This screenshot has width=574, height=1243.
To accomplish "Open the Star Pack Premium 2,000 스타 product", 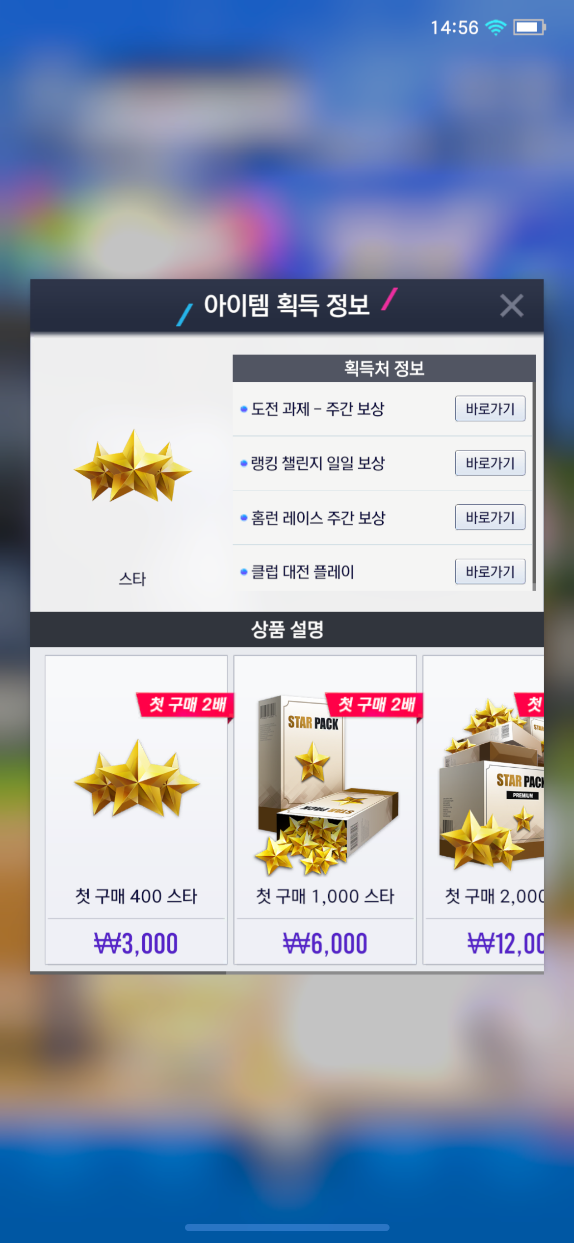I will pos(483,810).
